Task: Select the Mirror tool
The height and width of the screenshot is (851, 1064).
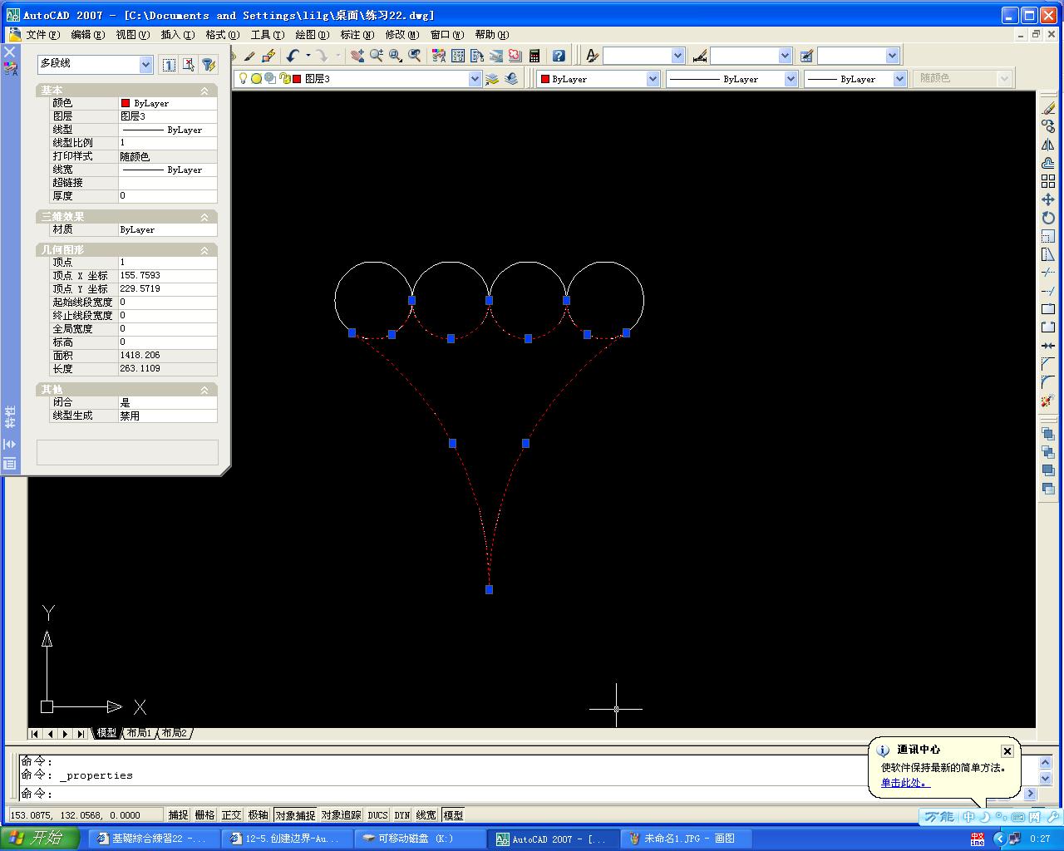Action: [x=1048, y=145]
